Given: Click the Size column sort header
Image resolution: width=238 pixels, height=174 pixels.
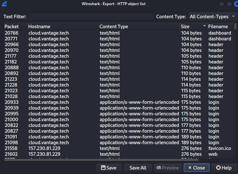Looking at the screenshot, I should pos(193,26).
